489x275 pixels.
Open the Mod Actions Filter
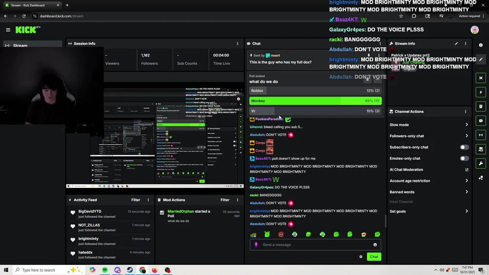[x=225, y=200]
